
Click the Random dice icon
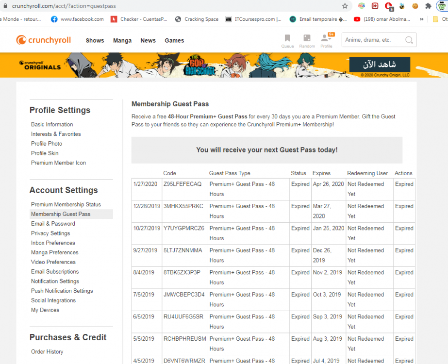tap(307, 39)
